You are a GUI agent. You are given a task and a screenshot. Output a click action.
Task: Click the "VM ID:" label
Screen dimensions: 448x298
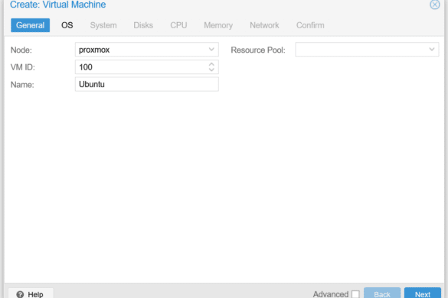click(x=22, y=67)
